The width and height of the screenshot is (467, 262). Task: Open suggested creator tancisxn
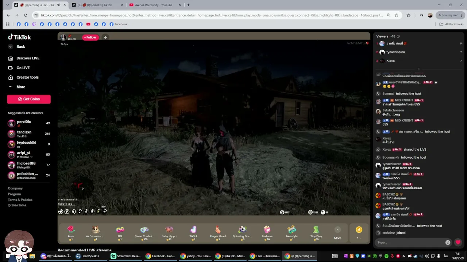tap(29, 134)
